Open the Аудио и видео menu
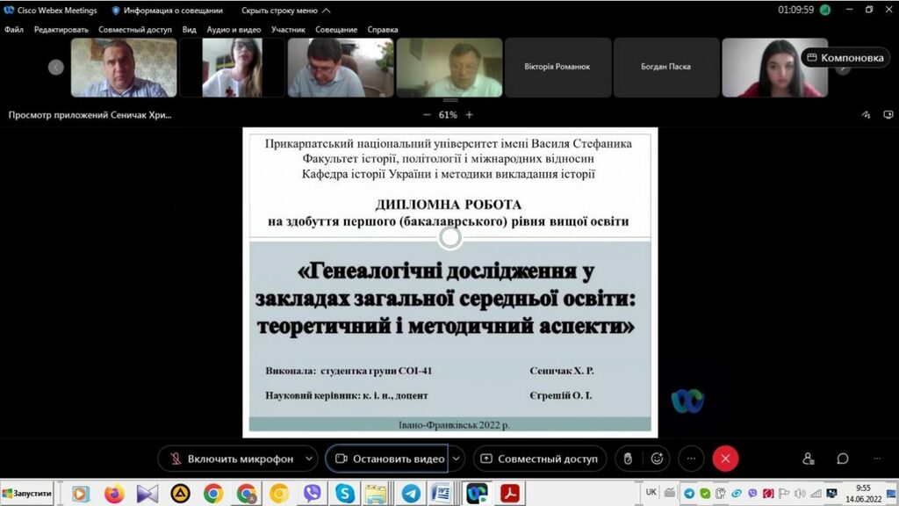The height and width of the screenshot is (506, 899). click(x=234, y=29)
